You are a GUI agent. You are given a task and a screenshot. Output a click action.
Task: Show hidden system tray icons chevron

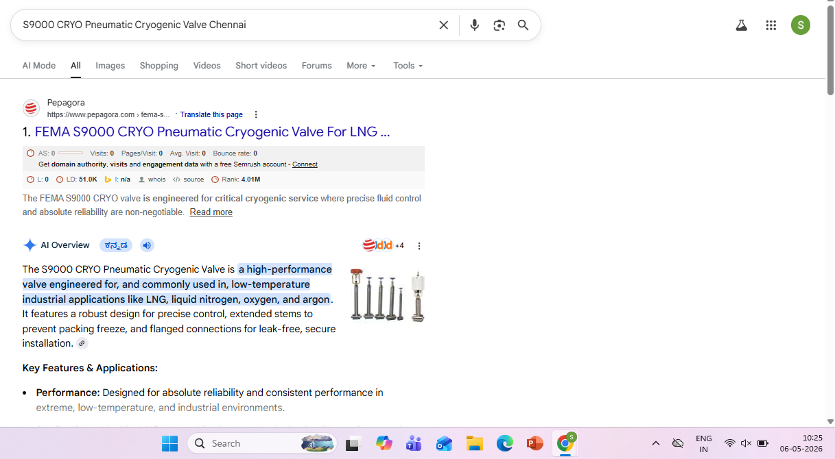tap(656, 443)
